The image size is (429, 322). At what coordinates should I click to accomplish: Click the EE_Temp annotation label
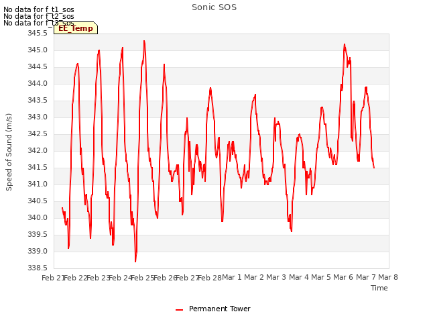click(76, 28)
